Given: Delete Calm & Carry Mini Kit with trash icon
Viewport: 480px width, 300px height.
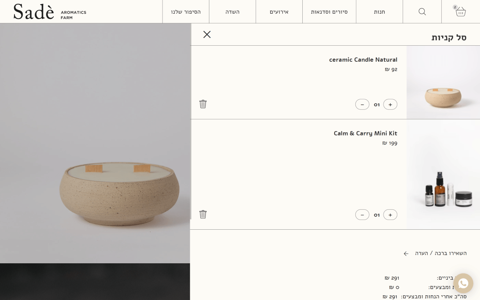Looking at the screenshot, I should tap(203, 214).
